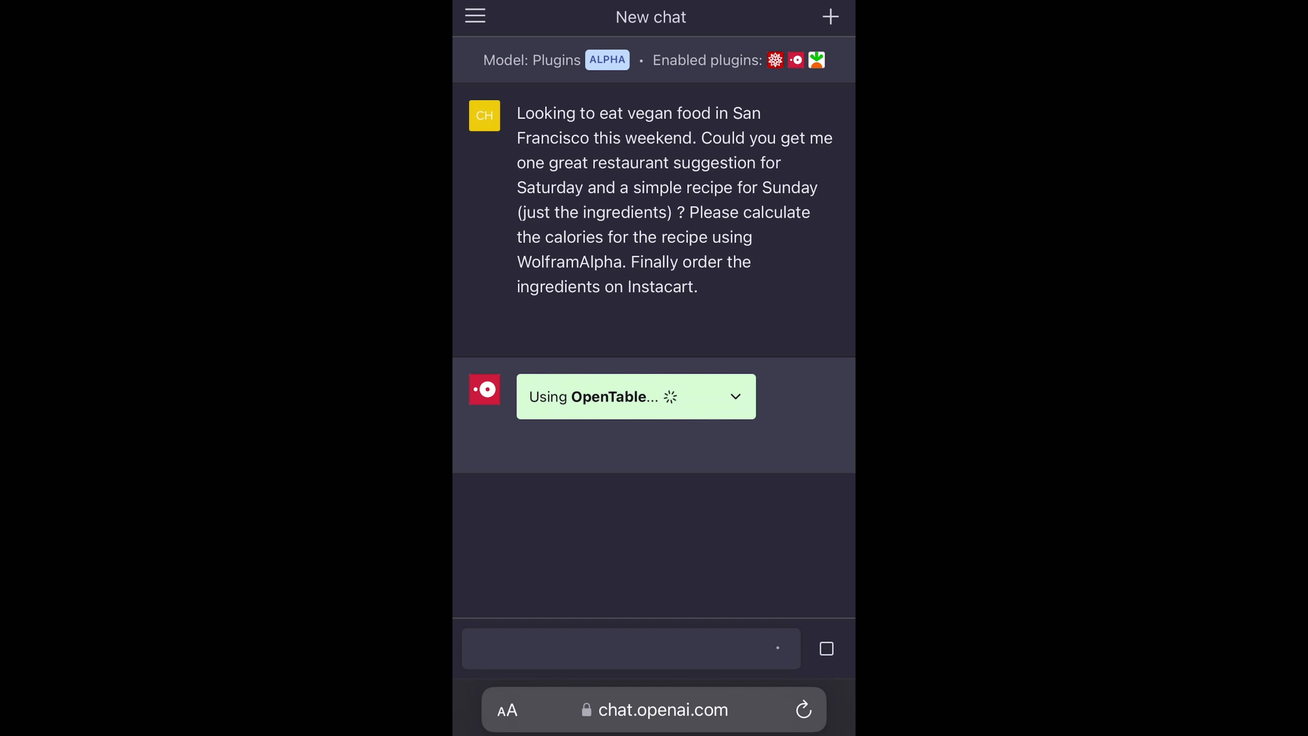
Task: Click the New chat title
Action: pyautogui.click(x=651, y=17)
